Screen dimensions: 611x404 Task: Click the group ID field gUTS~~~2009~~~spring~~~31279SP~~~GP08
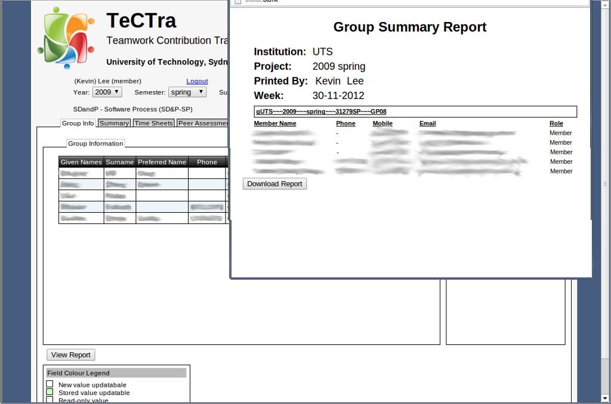415,111
